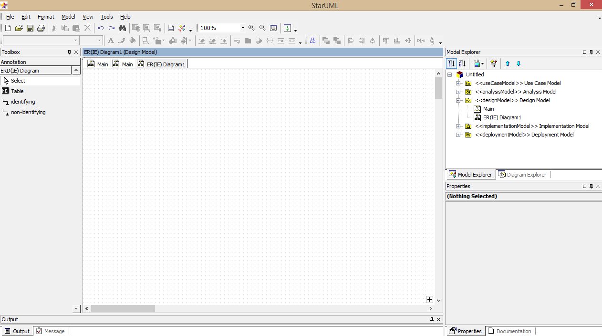The height and width of the screenshot is (336, 602).
Task: Filter Model Explorer with funnel icon
Action: coord(494,63)
